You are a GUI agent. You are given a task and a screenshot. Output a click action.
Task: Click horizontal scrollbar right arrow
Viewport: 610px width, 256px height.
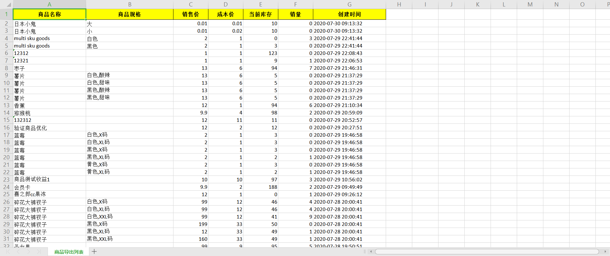pyautogui.click(x=605, y=251)
